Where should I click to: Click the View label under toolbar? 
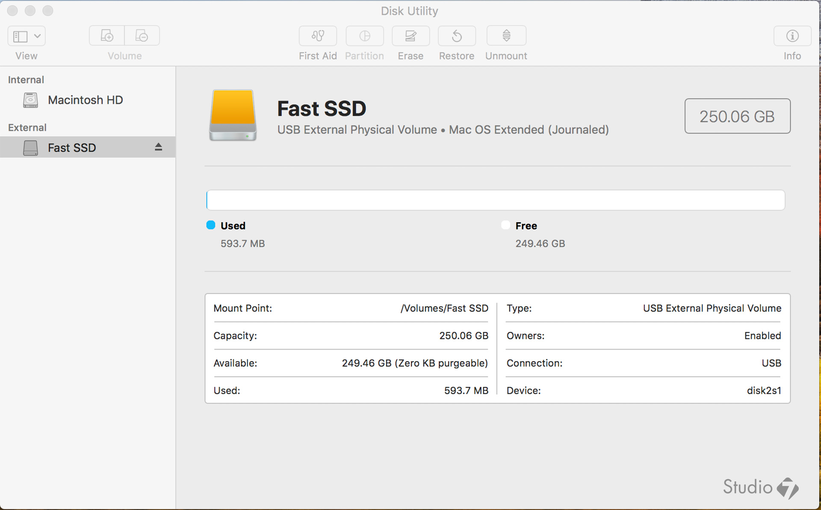(x=27, y=56)
